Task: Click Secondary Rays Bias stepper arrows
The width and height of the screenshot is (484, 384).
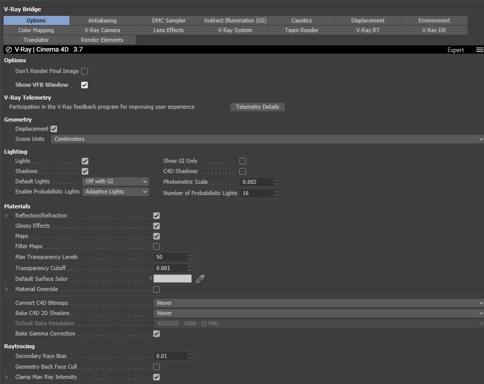Action: point(189,356)
